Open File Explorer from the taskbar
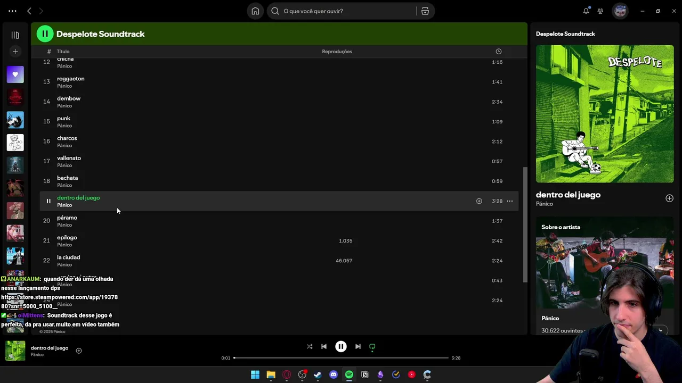The width and height of the screenshot is (682, 383). point(271,374)
